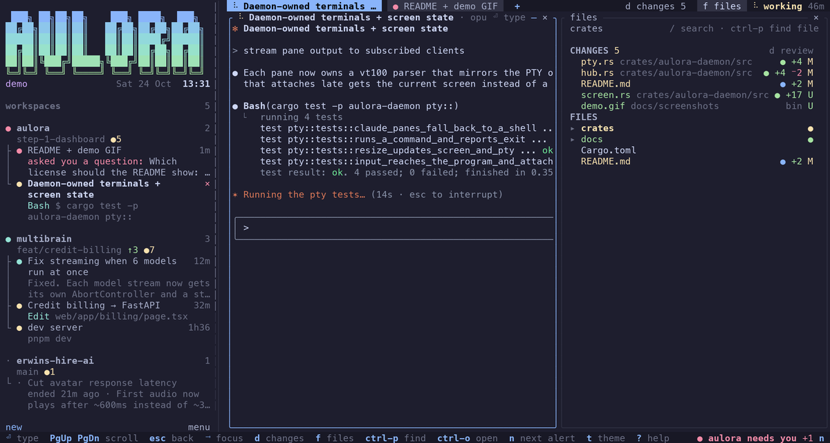The image size is (830, 443).
Task: Click the step-1-dashboard branch label
Action: coord(61,139)
